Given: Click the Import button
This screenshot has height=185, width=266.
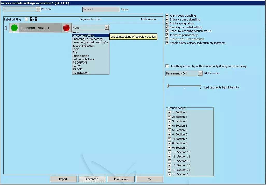Looking at the screenshot, I should pyautogui.click(x=63, y=179).
